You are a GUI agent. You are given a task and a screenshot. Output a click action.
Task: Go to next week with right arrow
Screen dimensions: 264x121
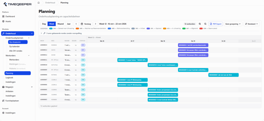pyautogui.click(x=95, y=24)
